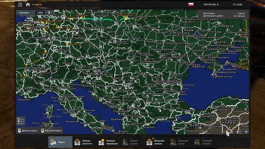This screenshot has width=265, height=149.
Task: Open the Прямые перевозки tab
Action: coord(109,142)
